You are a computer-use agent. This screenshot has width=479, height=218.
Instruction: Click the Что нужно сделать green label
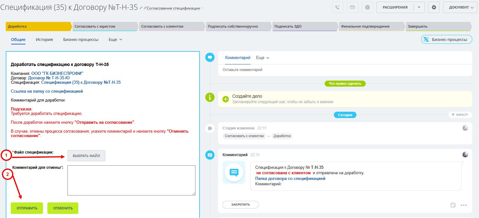(x=345, y=84)
